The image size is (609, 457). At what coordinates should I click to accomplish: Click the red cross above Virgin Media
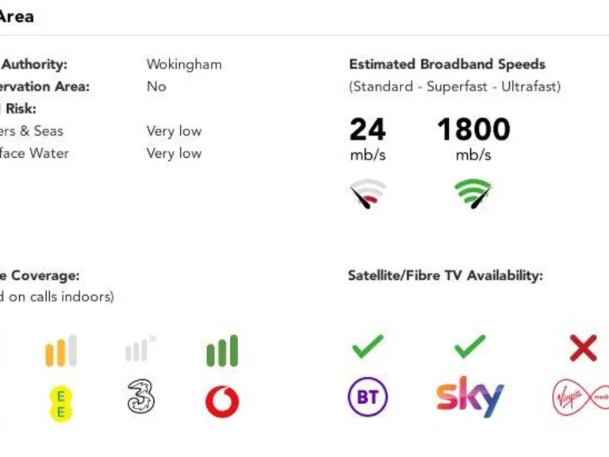[583, 348]
